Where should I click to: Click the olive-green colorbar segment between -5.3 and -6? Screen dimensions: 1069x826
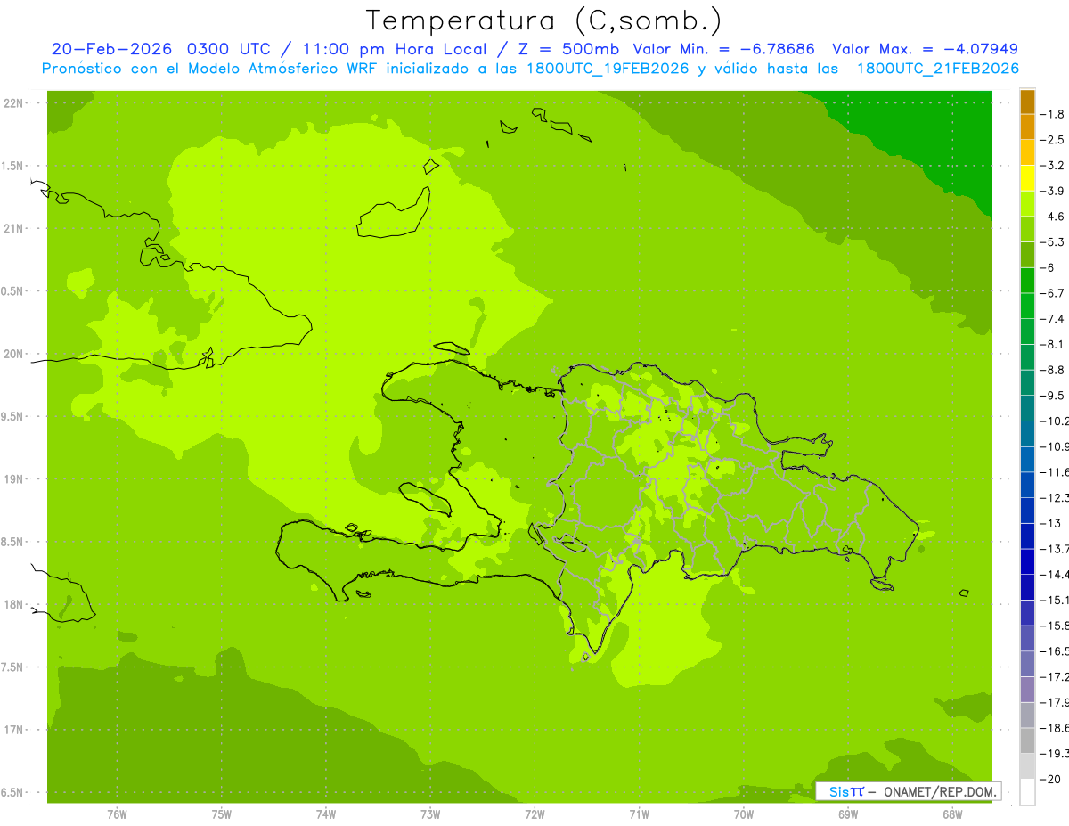tap(1027, 255)
